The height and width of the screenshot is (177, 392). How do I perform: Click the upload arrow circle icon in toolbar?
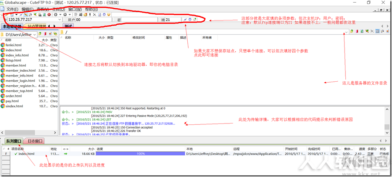(65, 15)
